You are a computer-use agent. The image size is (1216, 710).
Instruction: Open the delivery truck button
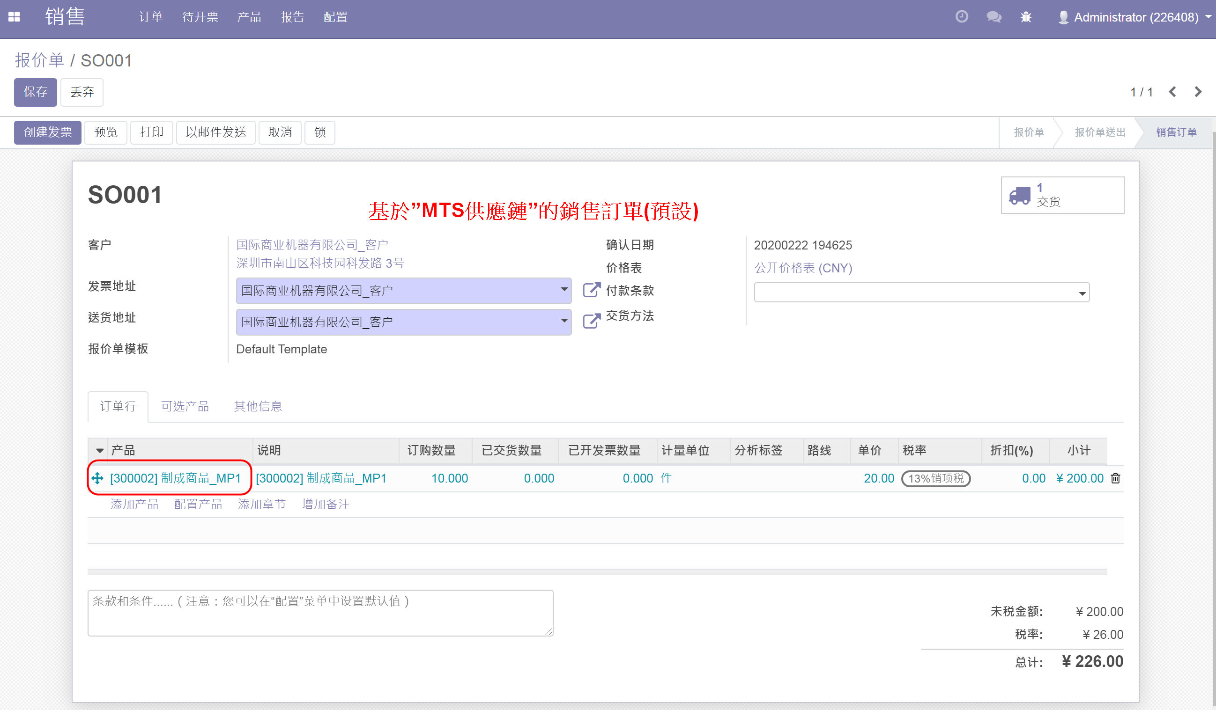1062,195
